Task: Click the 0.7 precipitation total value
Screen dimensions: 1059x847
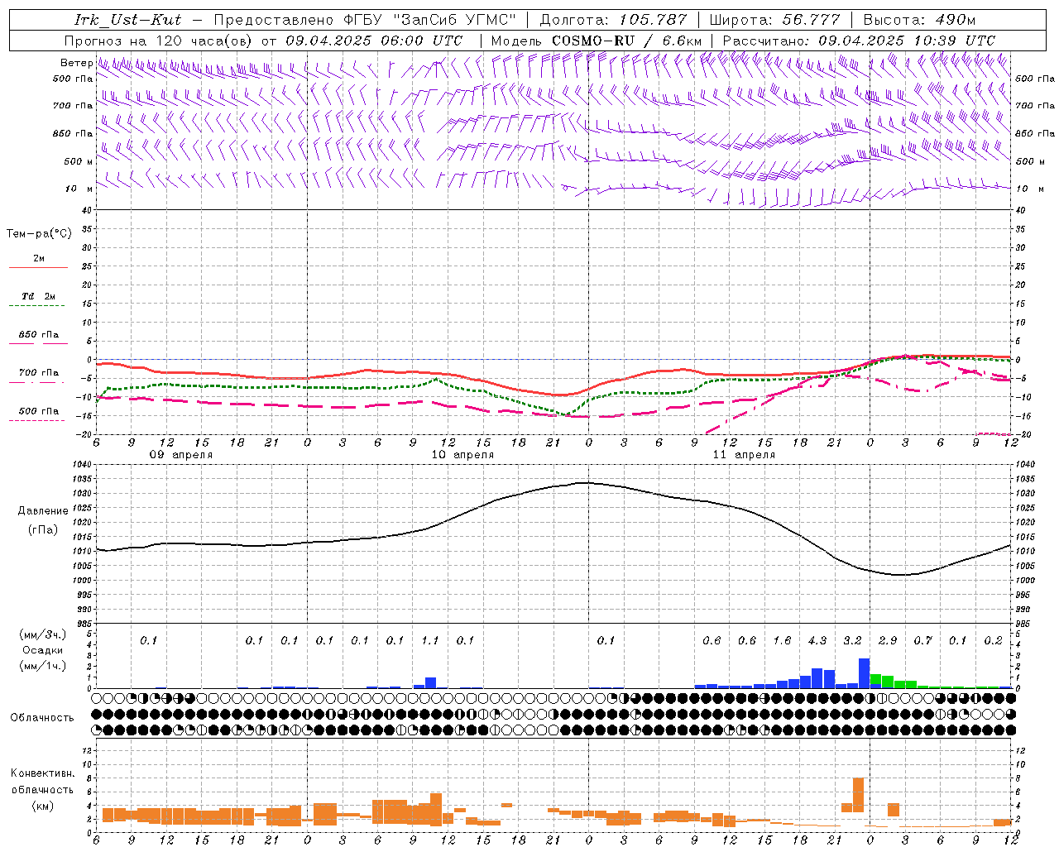Action: [x=922, y=640]
